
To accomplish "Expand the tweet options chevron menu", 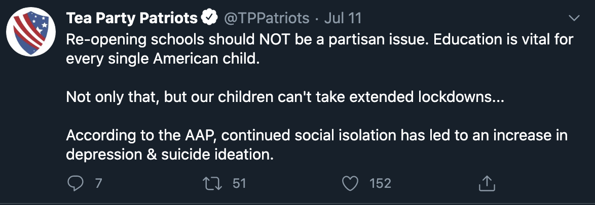I will (575, 18).
